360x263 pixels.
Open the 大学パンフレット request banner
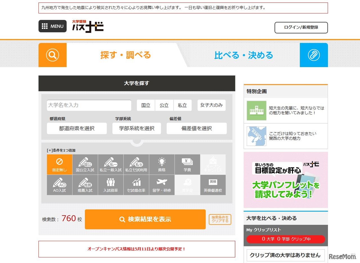tap(285, 180)
